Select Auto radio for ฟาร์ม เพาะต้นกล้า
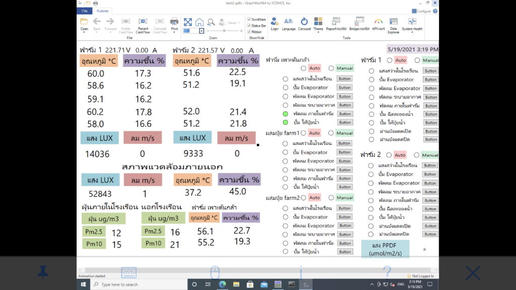The image size is (516, 290). click(x=303, y=68)
